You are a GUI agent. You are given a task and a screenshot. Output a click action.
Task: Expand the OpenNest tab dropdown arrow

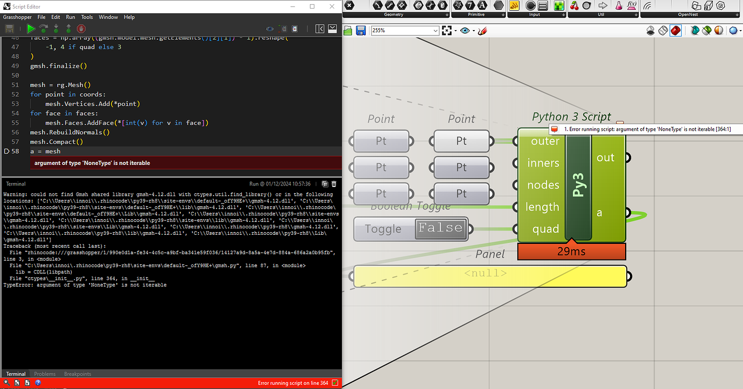[x=736, y=15]
